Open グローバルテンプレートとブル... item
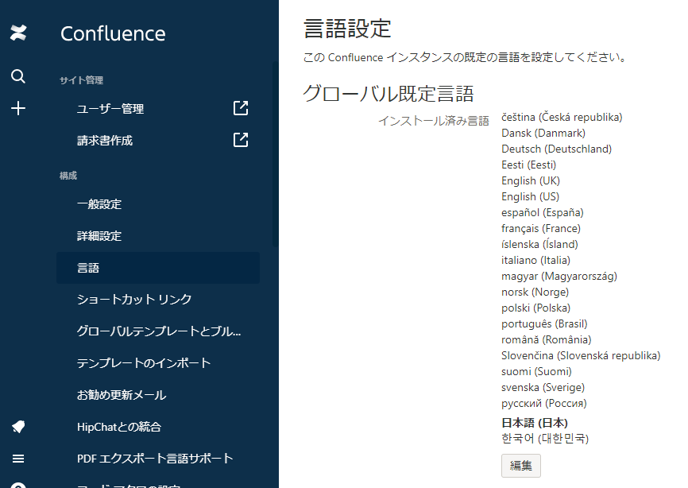Screen dimensions: 688x488 [159, 331]
